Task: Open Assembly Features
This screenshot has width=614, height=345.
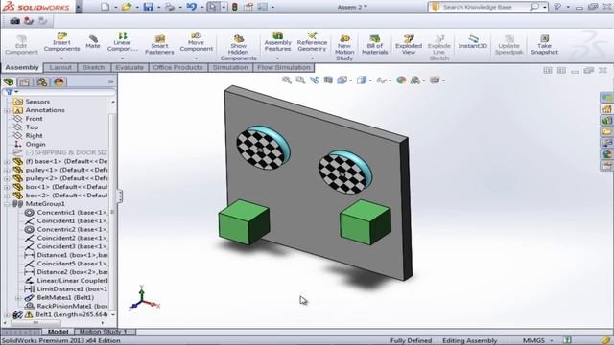Action: (x=277, y=42)
